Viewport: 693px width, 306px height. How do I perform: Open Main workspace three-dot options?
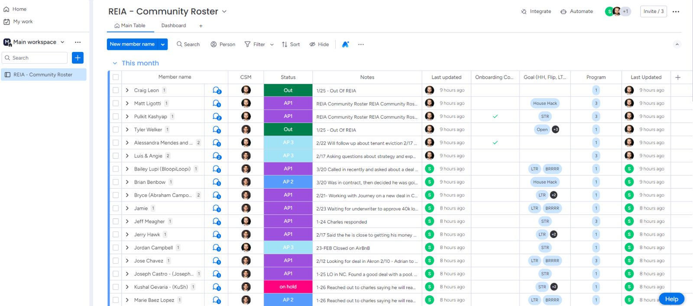[x=78, y=42]
